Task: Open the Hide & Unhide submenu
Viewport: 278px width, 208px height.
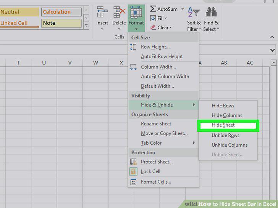Action: pos(163,105)
